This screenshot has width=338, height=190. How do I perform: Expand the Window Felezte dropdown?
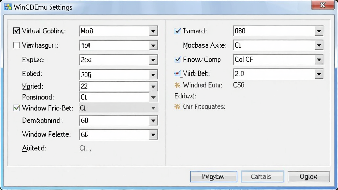coord(118,135)
